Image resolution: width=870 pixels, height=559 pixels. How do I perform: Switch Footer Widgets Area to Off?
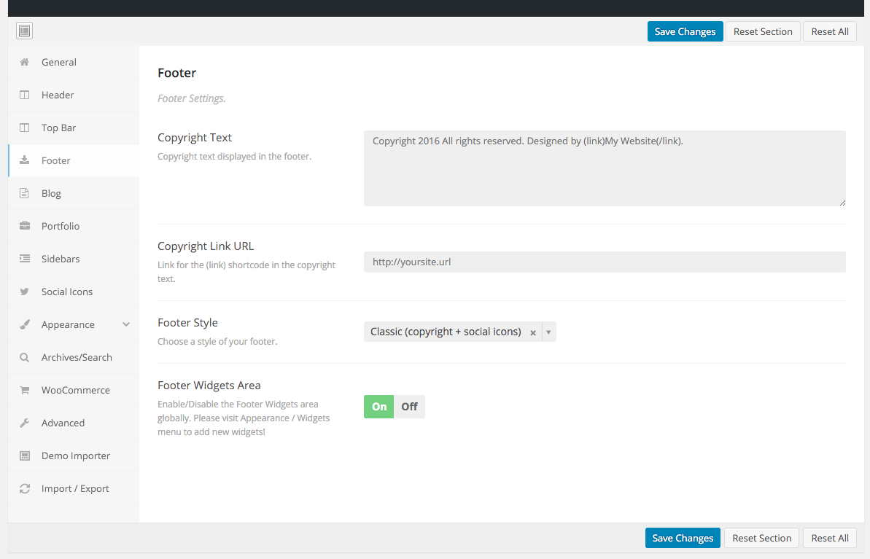(x=409, y=407)
